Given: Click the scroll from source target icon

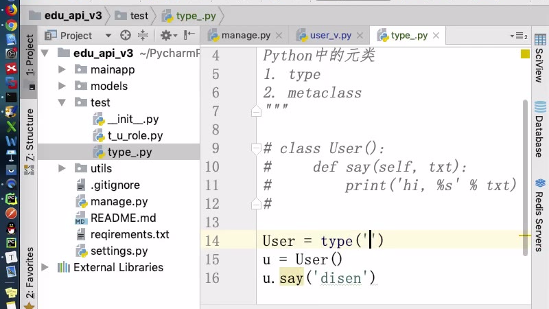Looking at the screenshot, I should 125,36.
